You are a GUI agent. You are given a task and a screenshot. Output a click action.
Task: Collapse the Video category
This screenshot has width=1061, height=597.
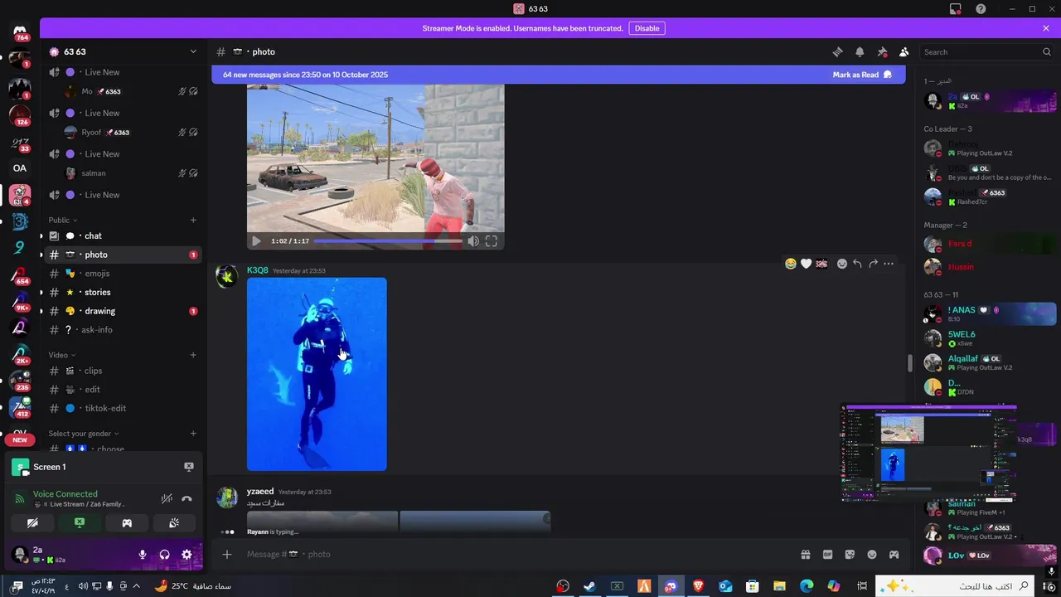pyautogui.click(x=62, y=355)
